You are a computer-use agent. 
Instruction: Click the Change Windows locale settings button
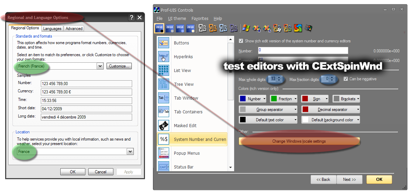coord(299,141)
